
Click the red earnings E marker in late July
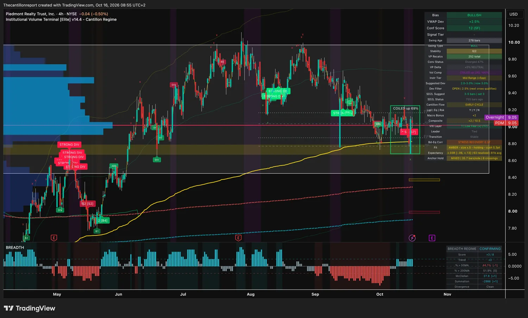click(238, 238)
